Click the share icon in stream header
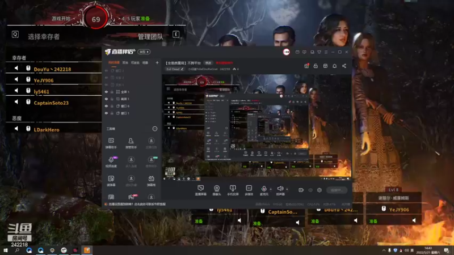The height and width of the screenshot is (255, 454). point(344,66)
